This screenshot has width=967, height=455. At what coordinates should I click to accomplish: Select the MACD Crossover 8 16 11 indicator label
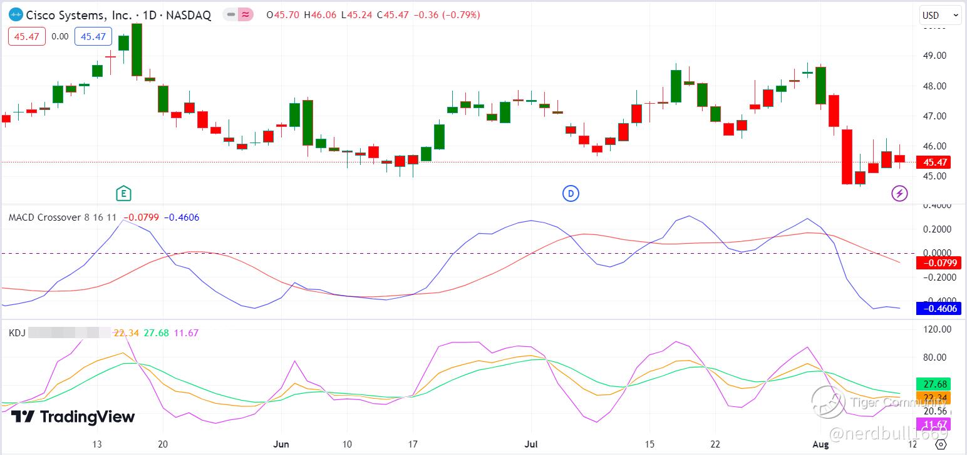click(x=63, y=217)
